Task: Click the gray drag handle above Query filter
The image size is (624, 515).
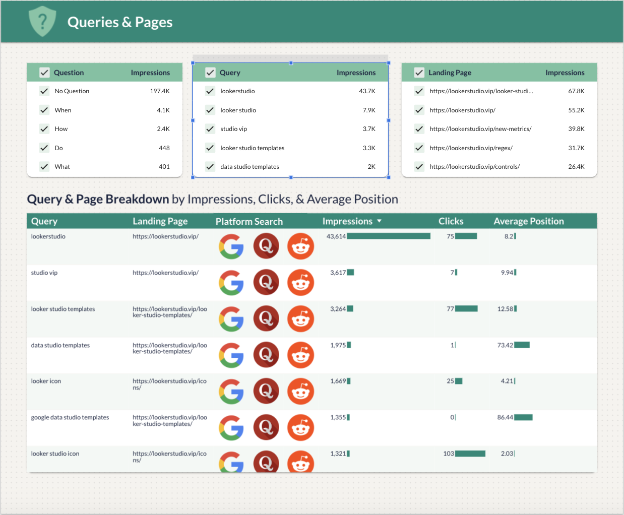Action: pyautogui.click(x=290, y=58)
